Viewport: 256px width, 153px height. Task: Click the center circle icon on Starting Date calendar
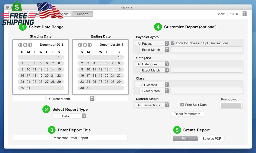25,45
